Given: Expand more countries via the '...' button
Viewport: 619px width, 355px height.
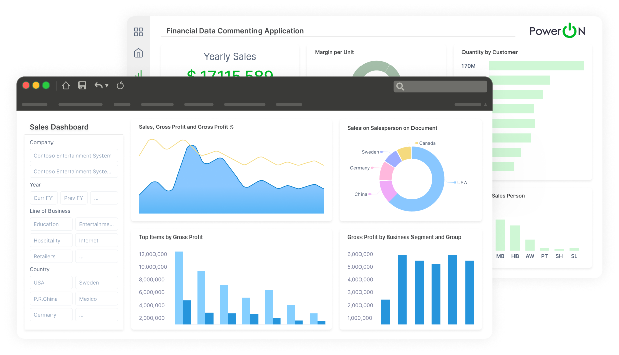Looking at the screenshot, I should pyautogui.click(x=96, y=314).
